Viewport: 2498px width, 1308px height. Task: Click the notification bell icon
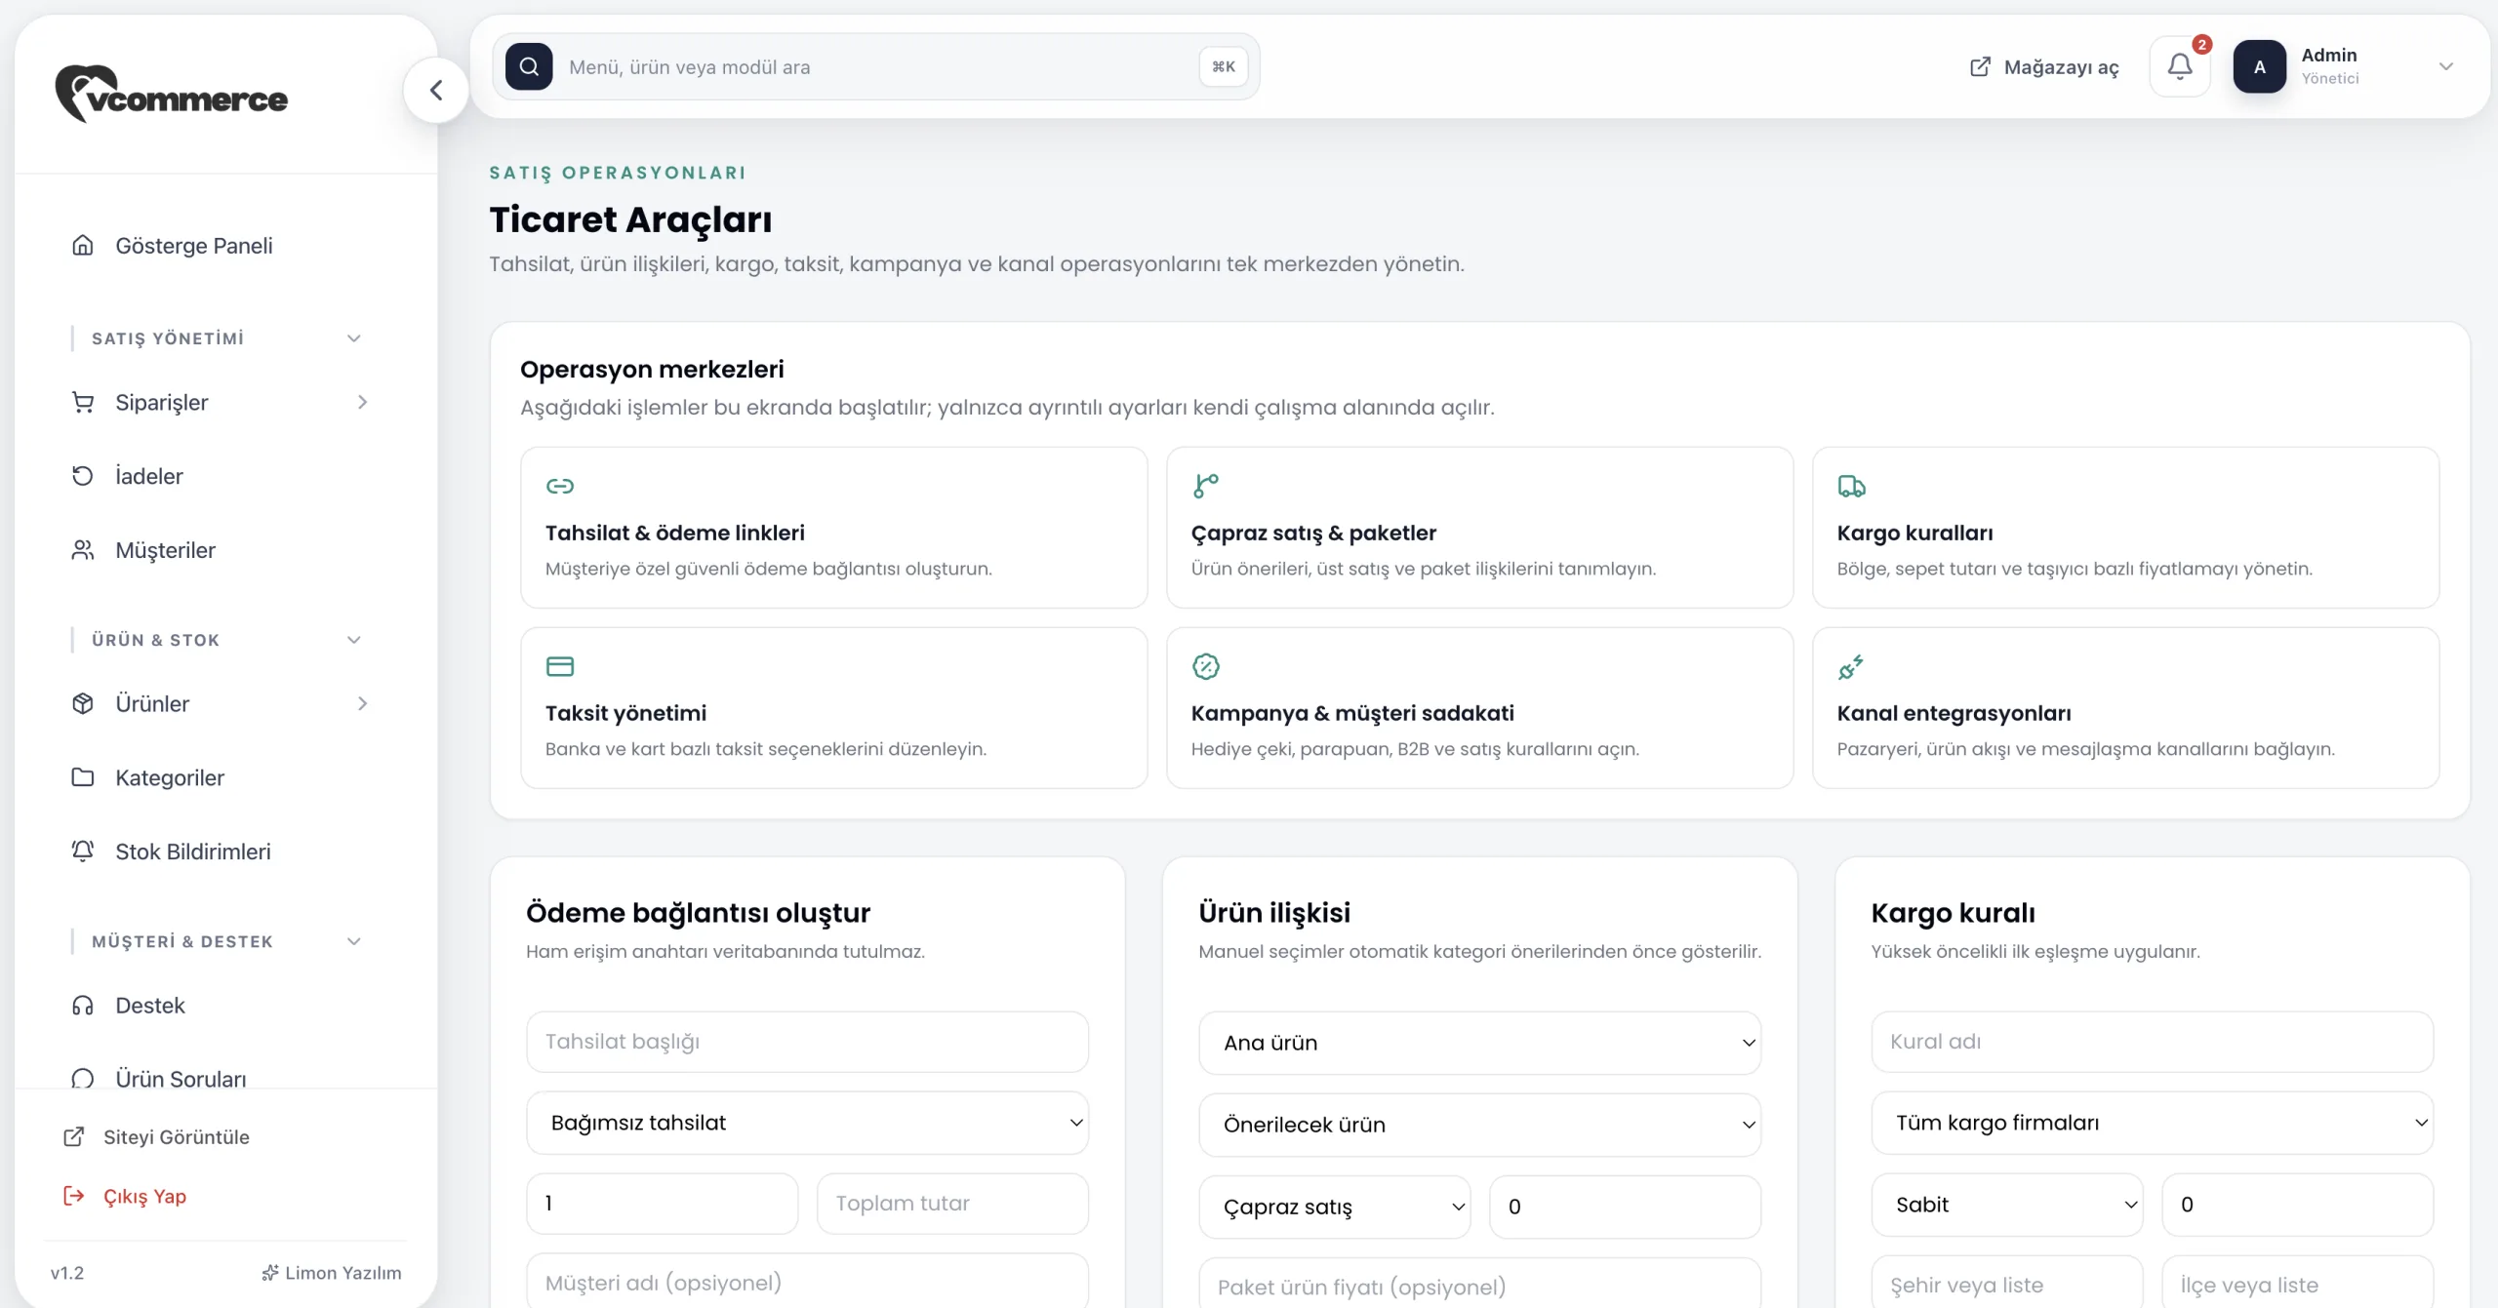pyautogui.click(x=2180, y=66)
